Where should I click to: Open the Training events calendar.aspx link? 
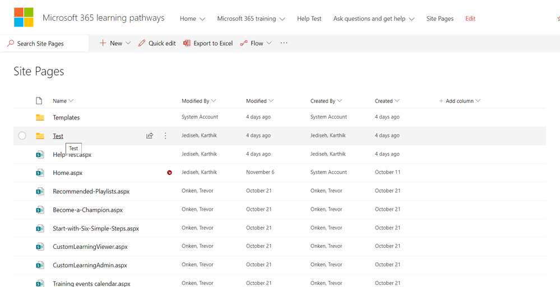(92, 284)
